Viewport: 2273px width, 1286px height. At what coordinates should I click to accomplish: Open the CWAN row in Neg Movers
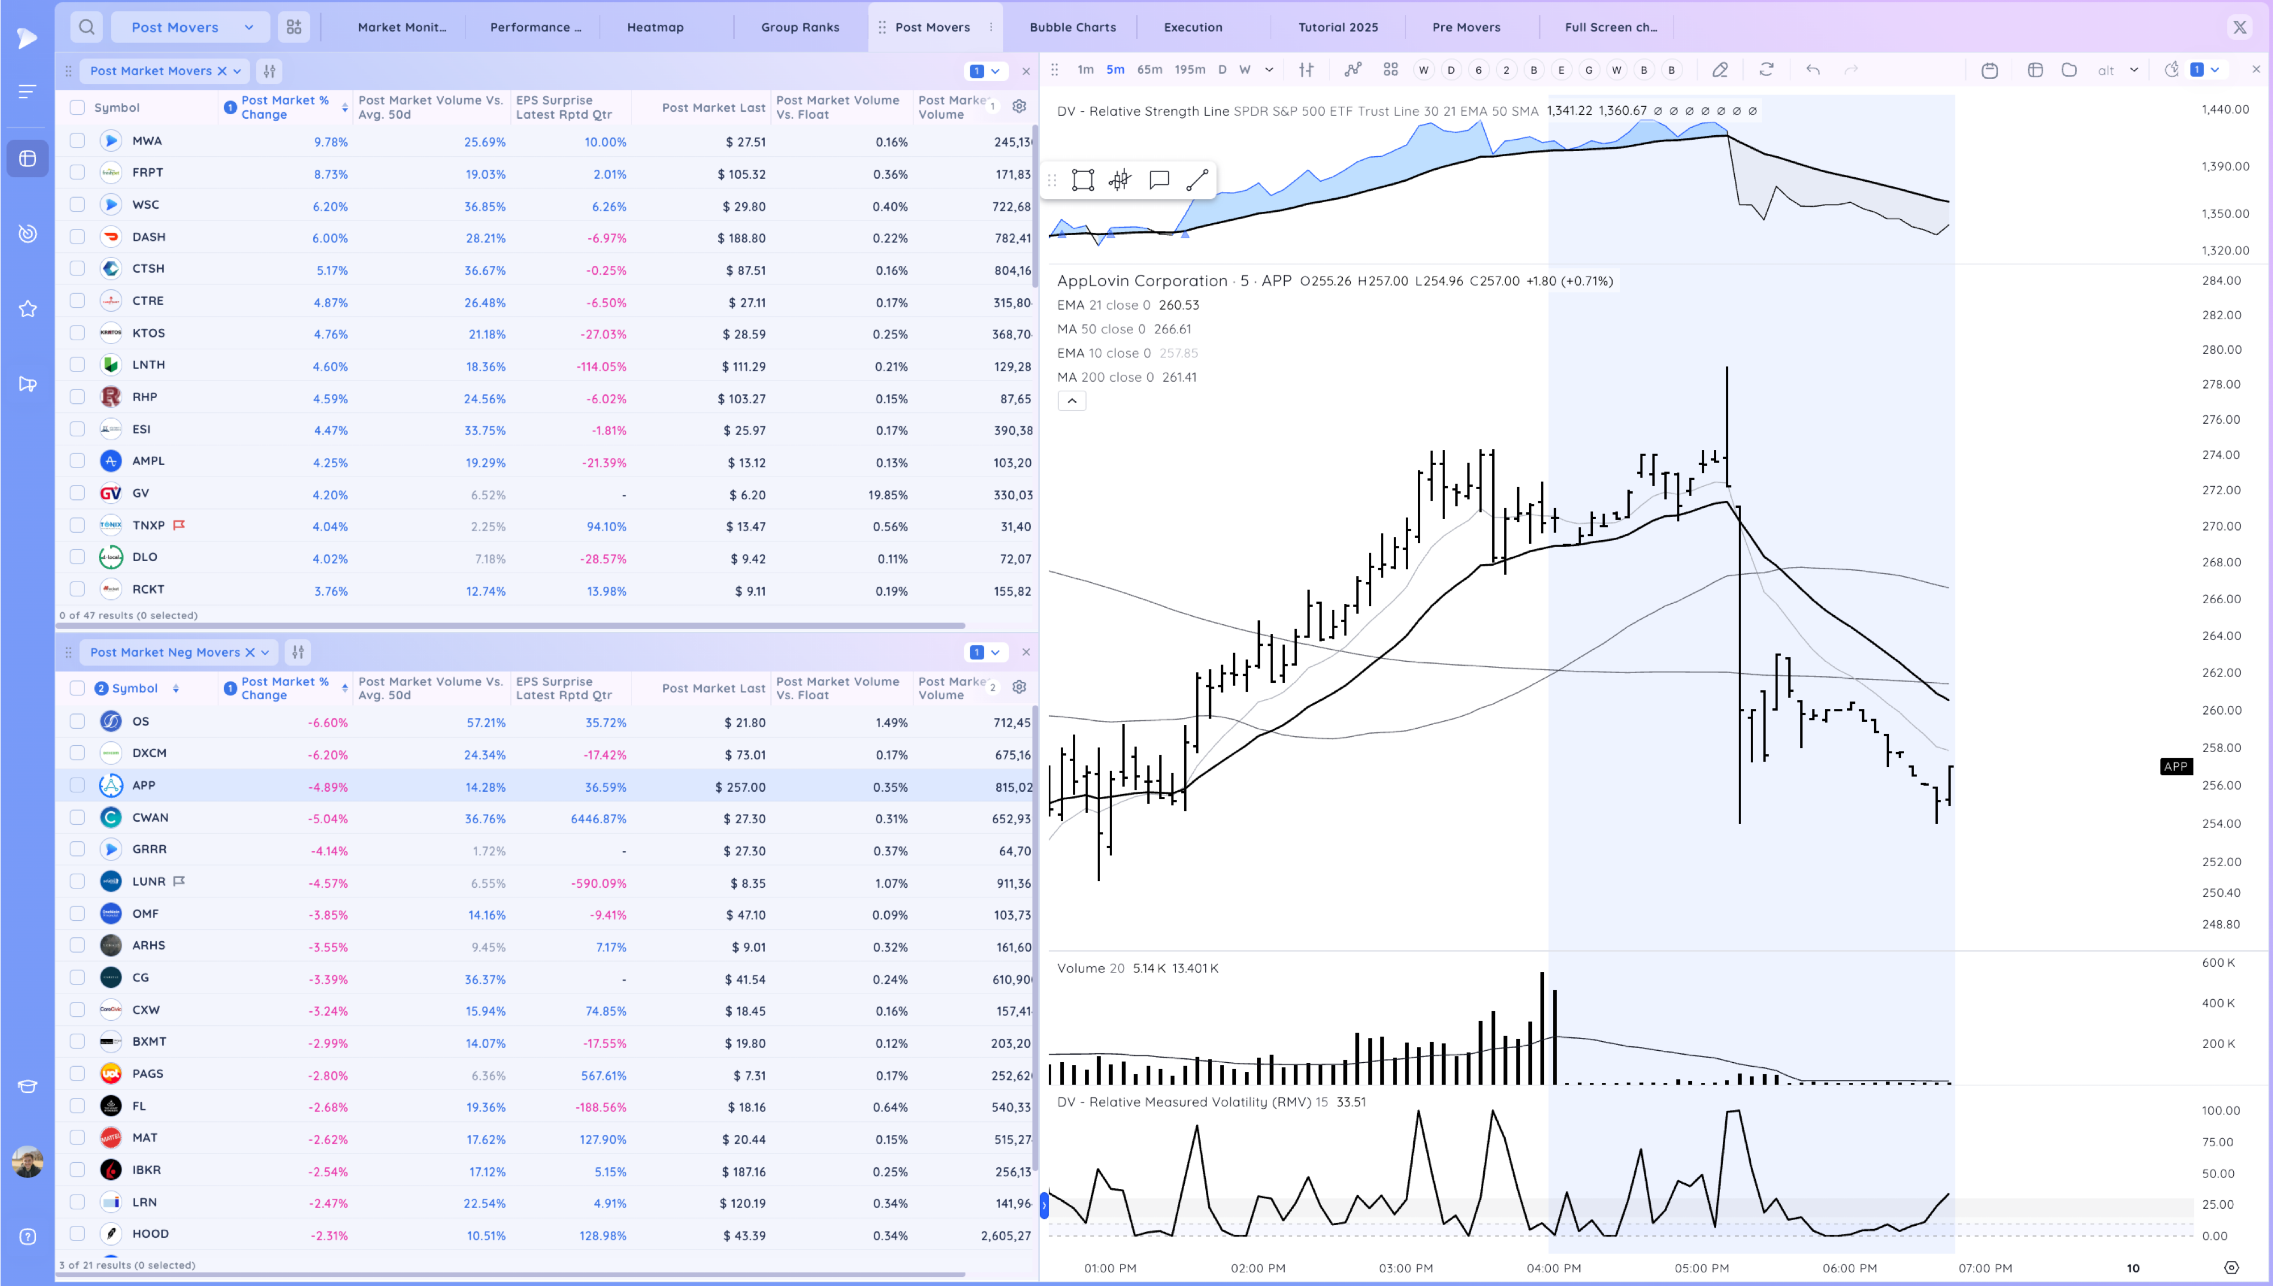(x=545, y=818)
